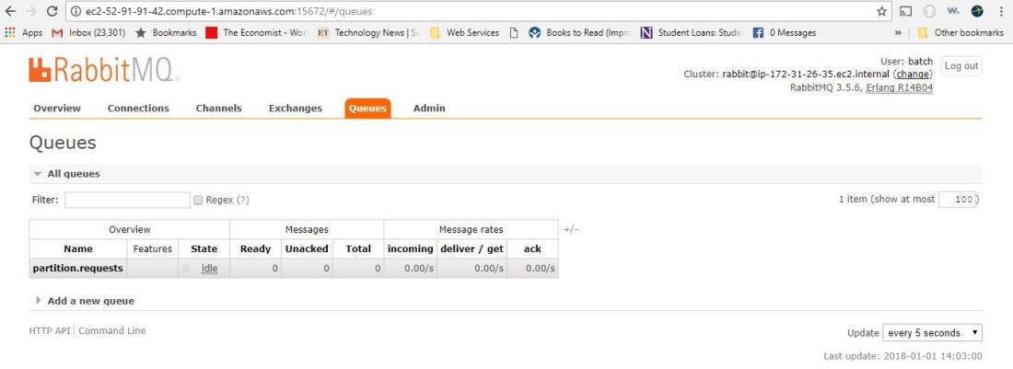The width and height of the screenshot is (1013, 369).
Task: Open the partition.requests queue
Action: (77, 269)
